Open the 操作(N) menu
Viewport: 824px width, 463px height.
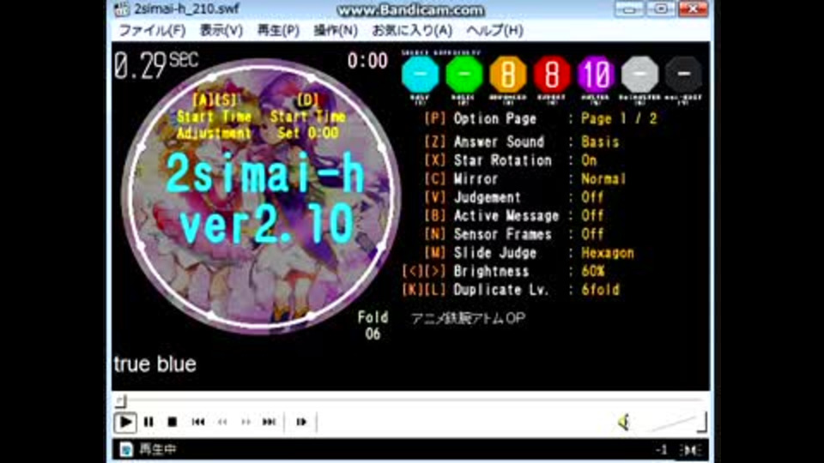click(x=336, y=31)
